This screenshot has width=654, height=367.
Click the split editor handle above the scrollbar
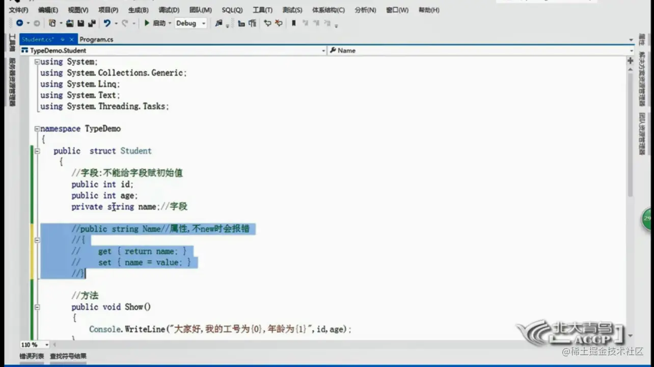point(631,60)
